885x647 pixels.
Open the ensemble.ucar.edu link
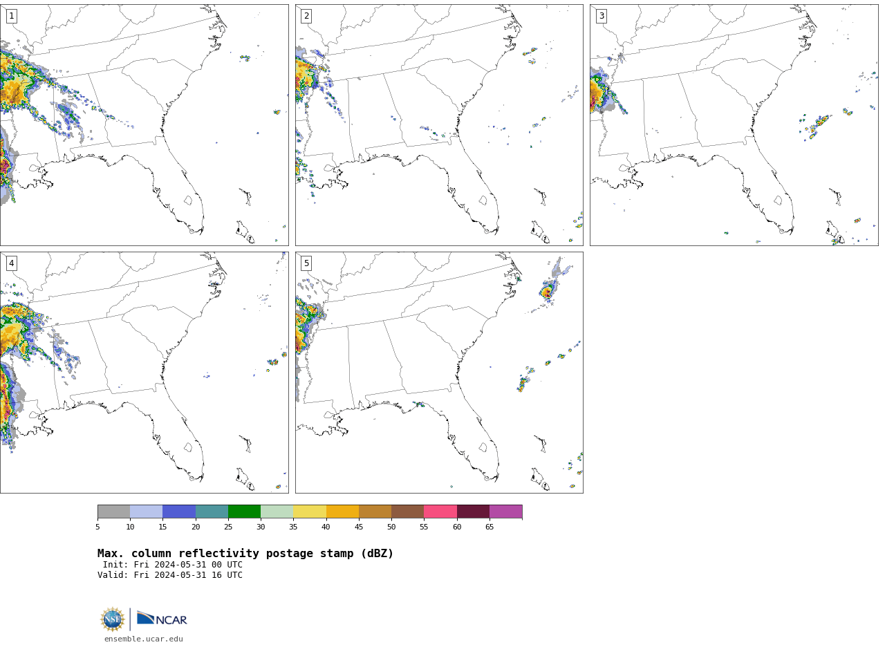[144, 639]
